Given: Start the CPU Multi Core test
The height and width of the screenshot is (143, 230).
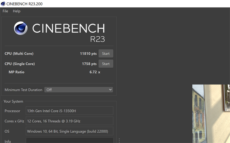Looking at the screenshot, I should [106, 54].
